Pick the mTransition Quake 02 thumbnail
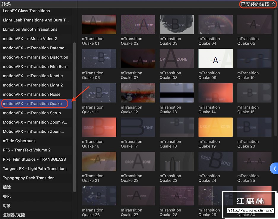The image size is (278, 219). click(138, 24)
